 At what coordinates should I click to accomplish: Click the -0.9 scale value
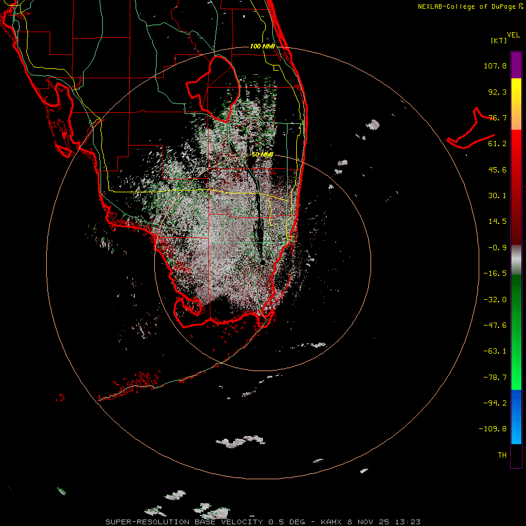tap(497, 248)
